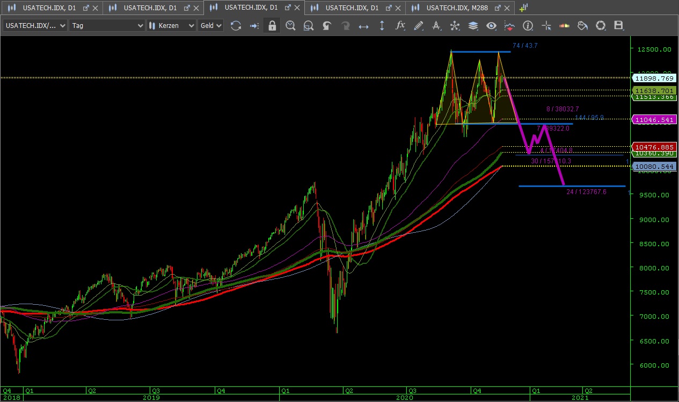Click the 11898.769 price label

(x=653, y=78)
